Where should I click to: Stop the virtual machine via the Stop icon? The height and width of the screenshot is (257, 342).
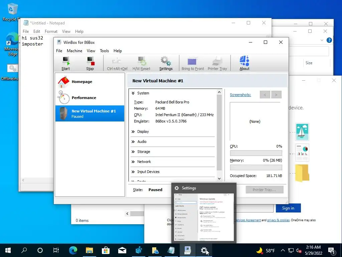coord(90,63)
